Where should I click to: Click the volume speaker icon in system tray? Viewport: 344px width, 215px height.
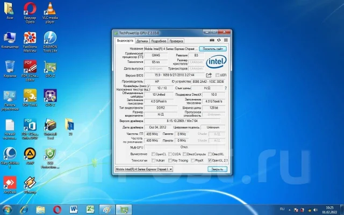[x=316, y=210]
